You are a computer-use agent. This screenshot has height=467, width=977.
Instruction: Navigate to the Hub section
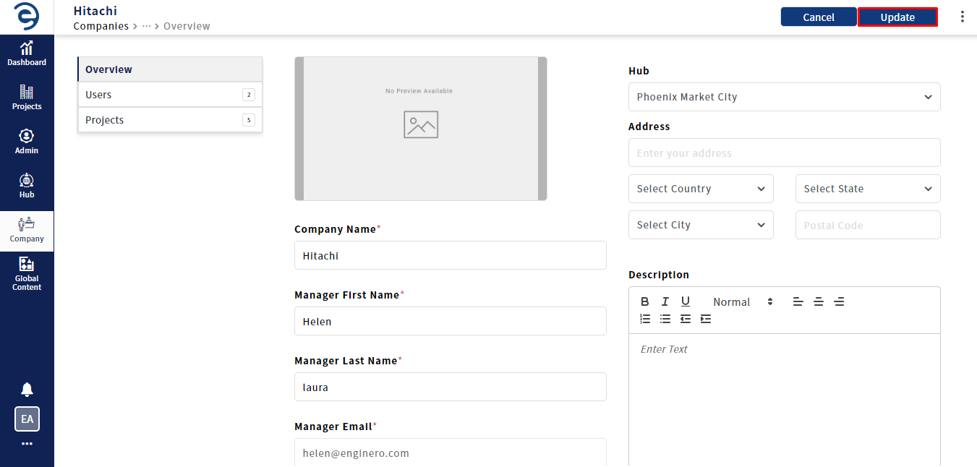coord(27,186)
